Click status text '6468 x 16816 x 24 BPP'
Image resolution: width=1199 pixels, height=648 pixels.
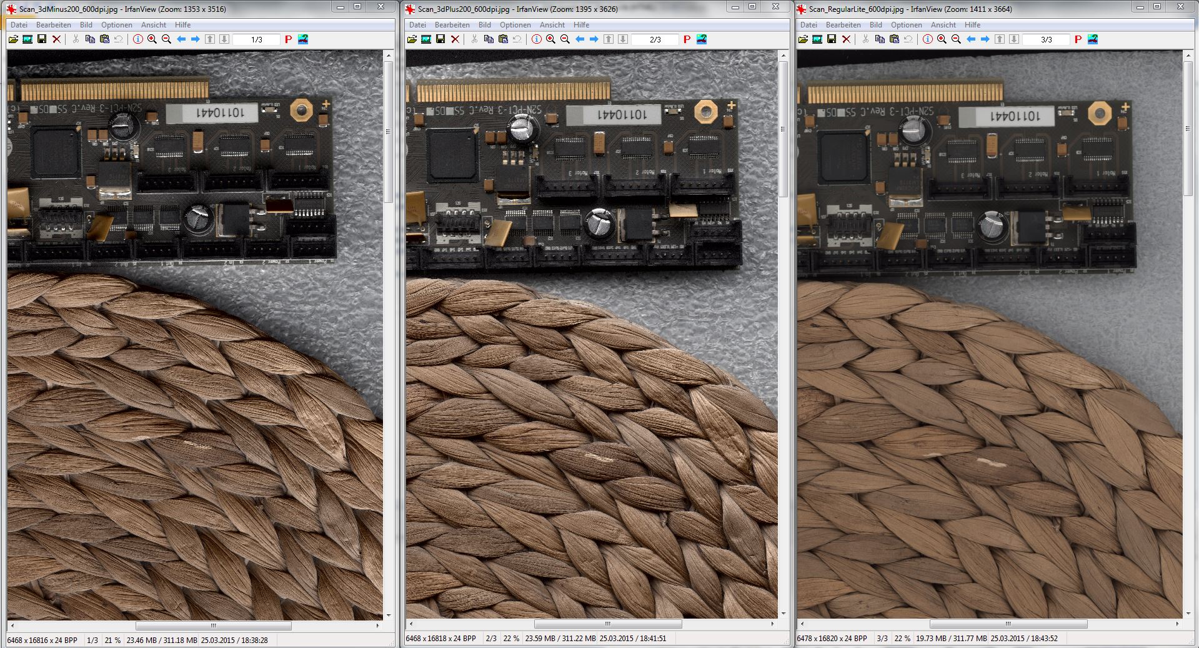coord(42,640)
